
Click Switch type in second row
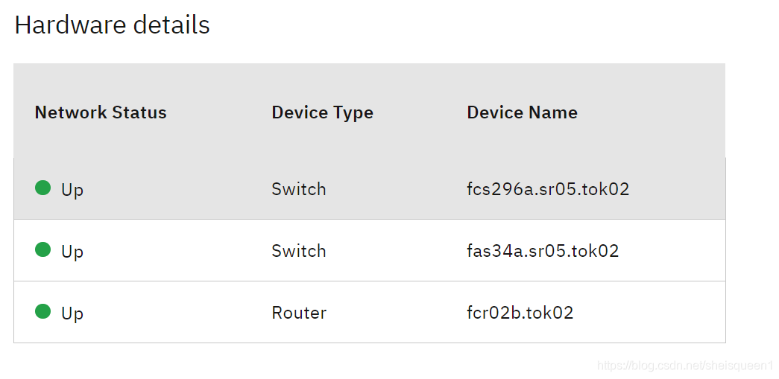pos(298,251)
